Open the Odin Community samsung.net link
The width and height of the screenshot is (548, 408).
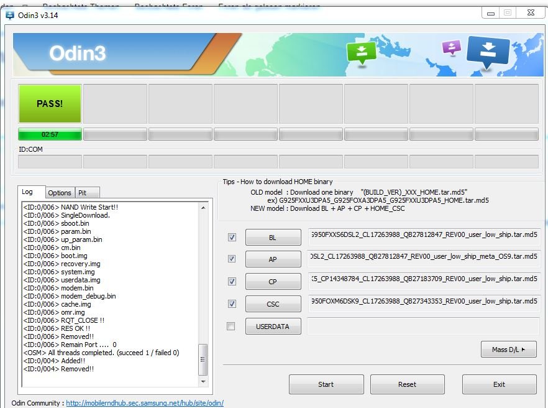click(x=145, y=403)
